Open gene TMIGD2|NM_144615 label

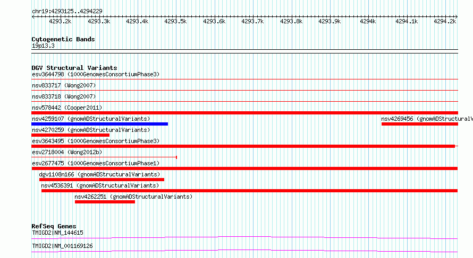coord(57,233)
